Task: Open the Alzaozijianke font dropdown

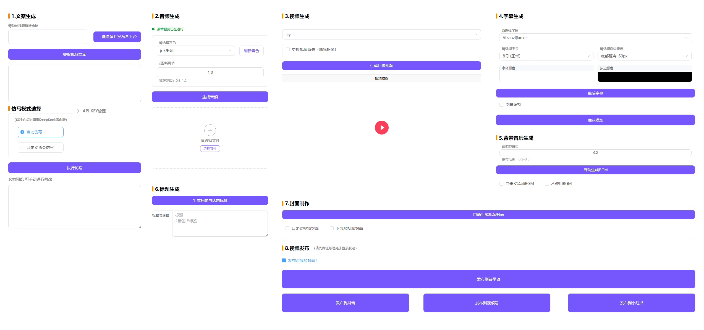Action: 595,38
